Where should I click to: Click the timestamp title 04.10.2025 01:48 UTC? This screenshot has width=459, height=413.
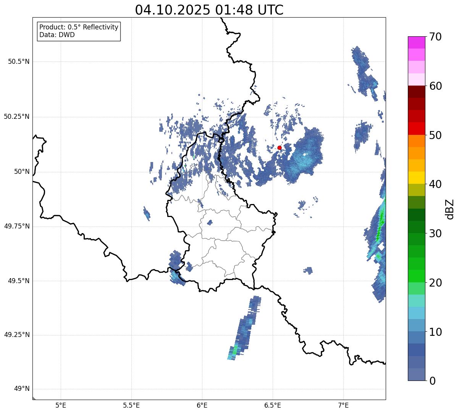[x=209, y=10]
